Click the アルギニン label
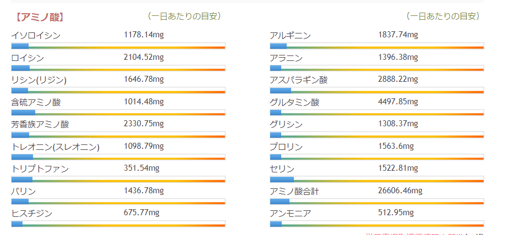Viewport: 514px width, 235px height. click(x=290, y=36)
